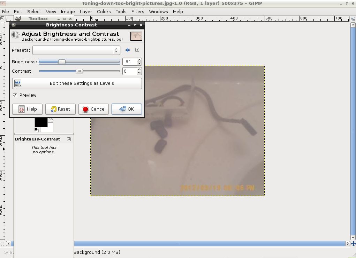Toggle the Preview checkbox
Viewport: 356px width, 258px height.
click(15, 95)
